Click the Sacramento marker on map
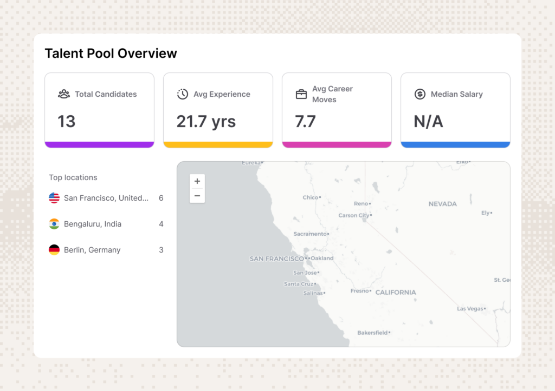The width and height of the screenshot is (555, 391). point(328,234)
